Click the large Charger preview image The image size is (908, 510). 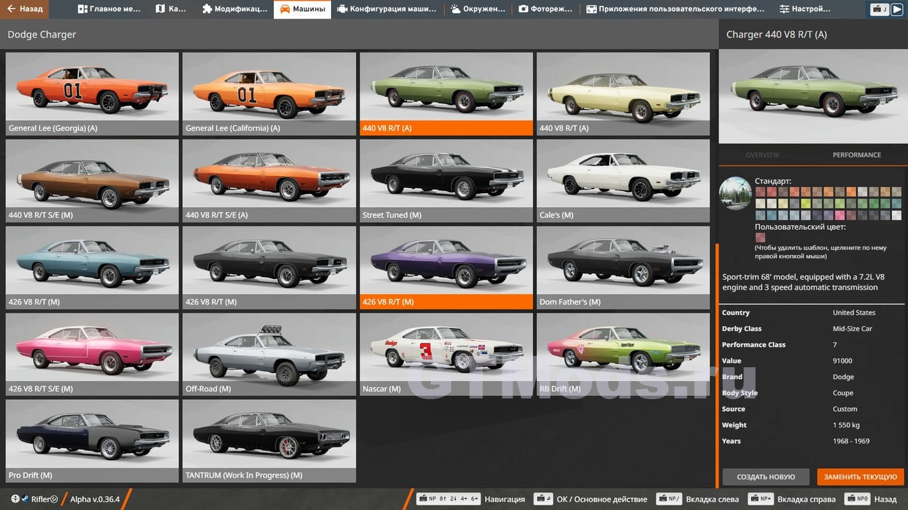pyautogui.click(x=813, y=96)
